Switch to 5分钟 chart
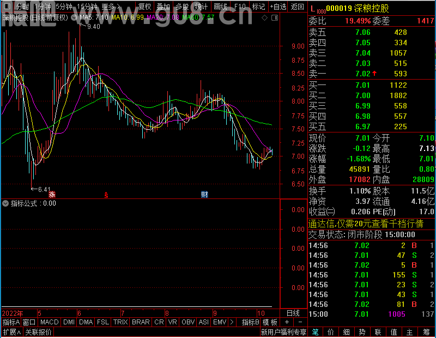Screen dimensions: 436x338 (x=64, y=7)
